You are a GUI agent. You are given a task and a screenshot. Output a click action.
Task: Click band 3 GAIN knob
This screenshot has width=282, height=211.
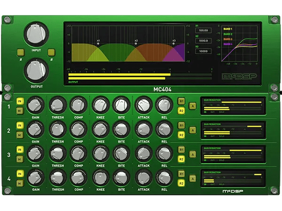pos(35,154)
